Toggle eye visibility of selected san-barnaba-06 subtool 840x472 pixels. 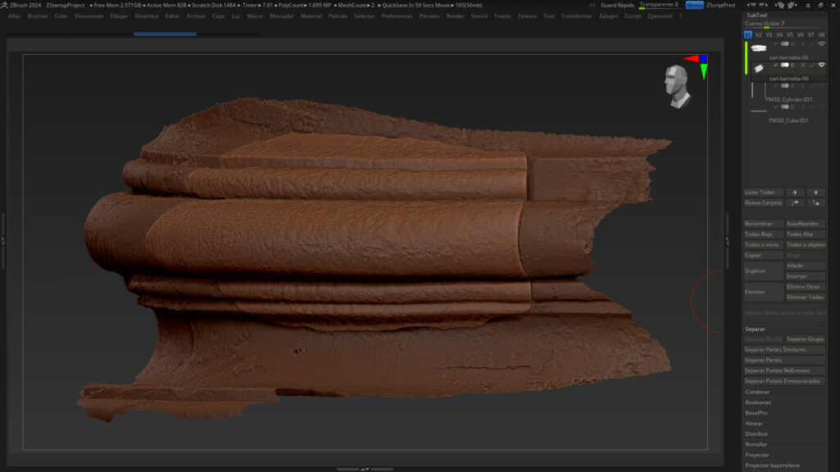tap(821, 65)
